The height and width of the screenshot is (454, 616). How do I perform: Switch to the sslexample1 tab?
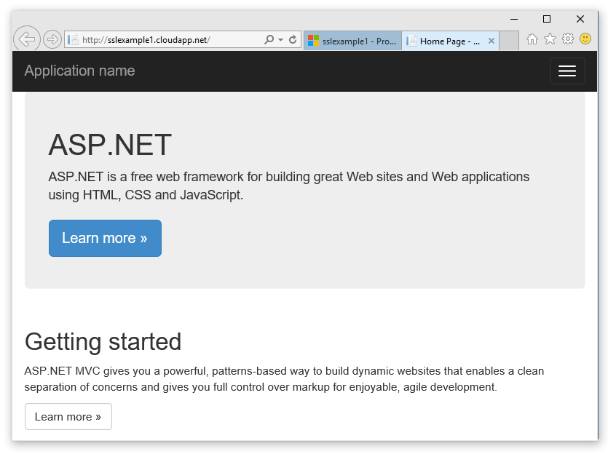(352, 41)
